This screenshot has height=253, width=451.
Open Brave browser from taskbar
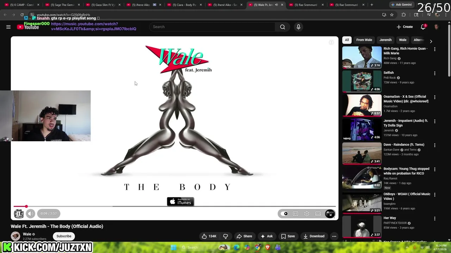[x=268, y=247]
